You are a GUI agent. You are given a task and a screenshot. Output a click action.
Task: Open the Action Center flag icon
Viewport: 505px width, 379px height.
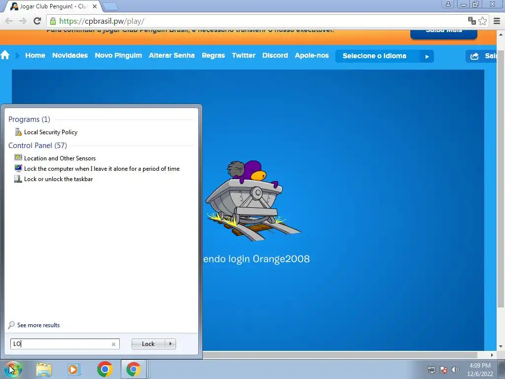pos(443,370)
